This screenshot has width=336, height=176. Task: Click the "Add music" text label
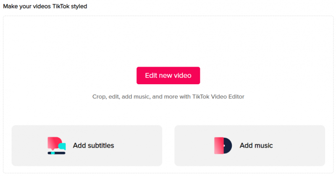[256, 145]
